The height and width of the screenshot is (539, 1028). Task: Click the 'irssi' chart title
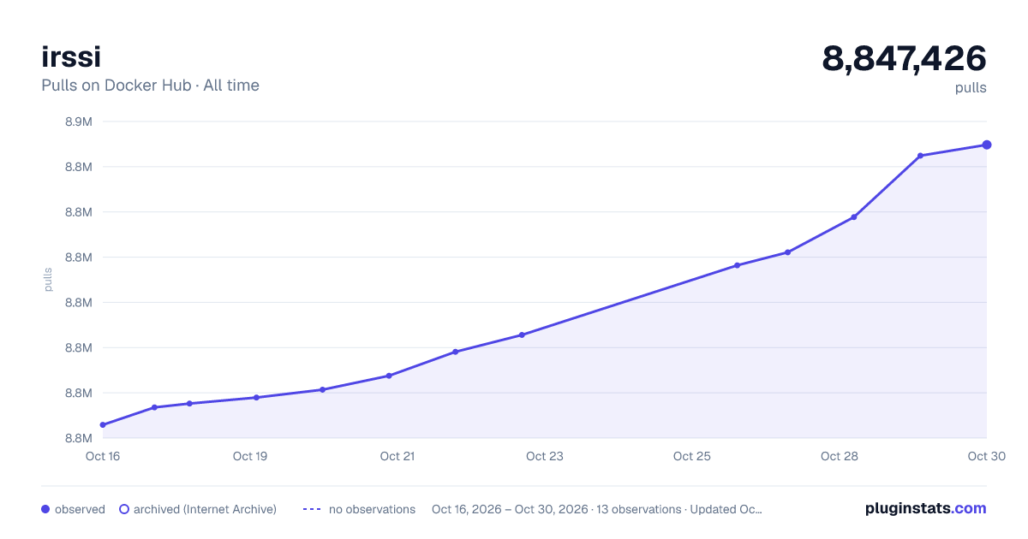click(x=71, y=57)
